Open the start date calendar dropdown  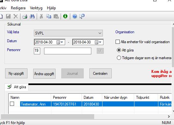tap(60, 42)
